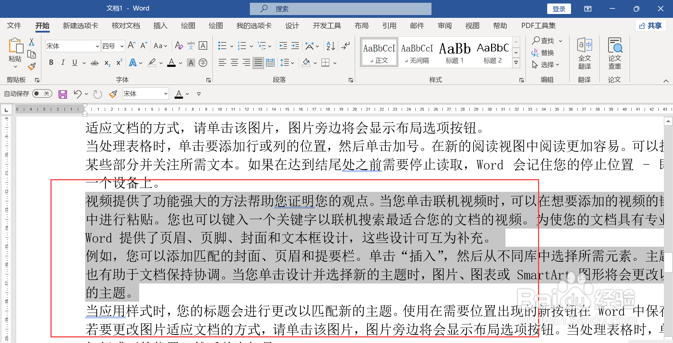Center align the text
Screen dimensions: 673x343
point(234,63)
